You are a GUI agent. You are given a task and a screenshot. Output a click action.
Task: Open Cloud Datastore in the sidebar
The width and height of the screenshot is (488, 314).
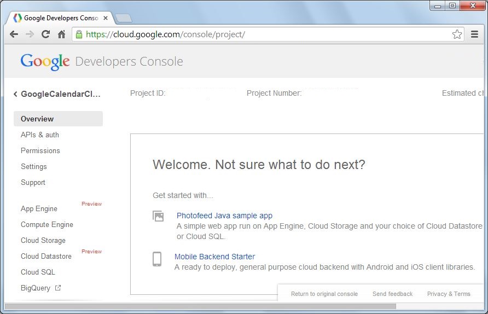point(46,256)
